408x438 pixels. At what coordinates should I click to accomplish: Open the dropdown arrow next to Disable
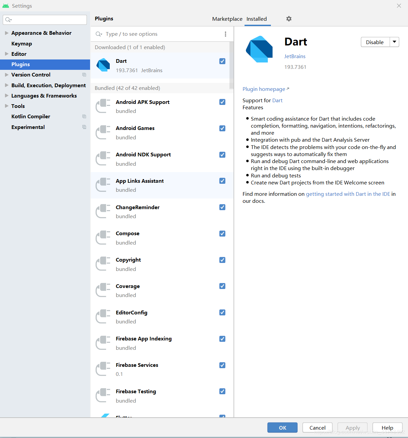tap(394, 42)
